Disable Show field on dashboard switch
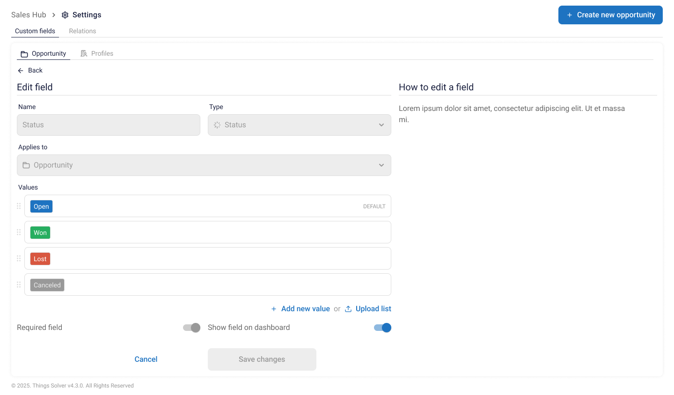The image size is (674, 395). 382,328
